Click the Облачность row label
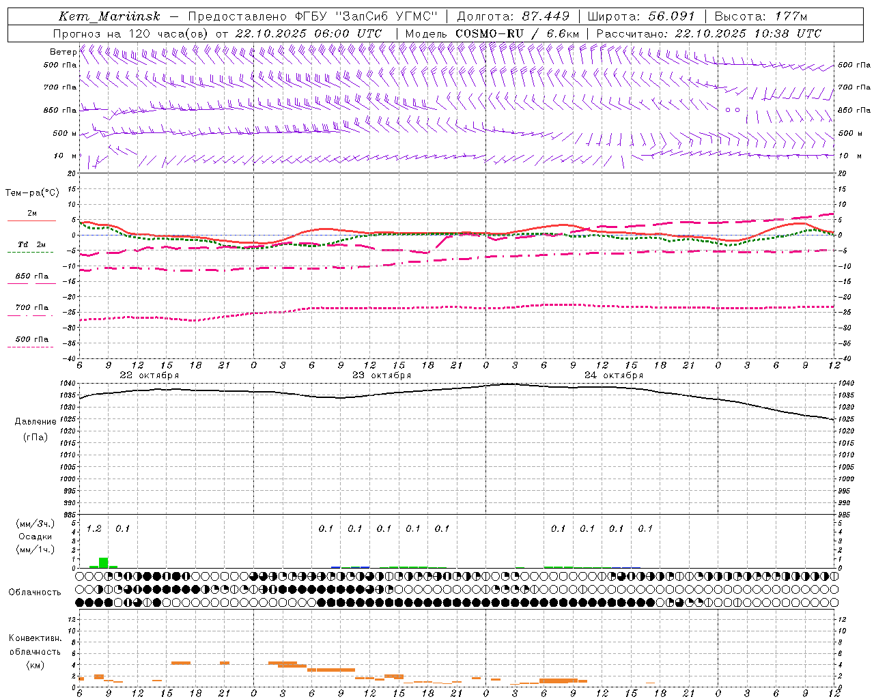This screenshot has width=874, height=699. [35, 593]
